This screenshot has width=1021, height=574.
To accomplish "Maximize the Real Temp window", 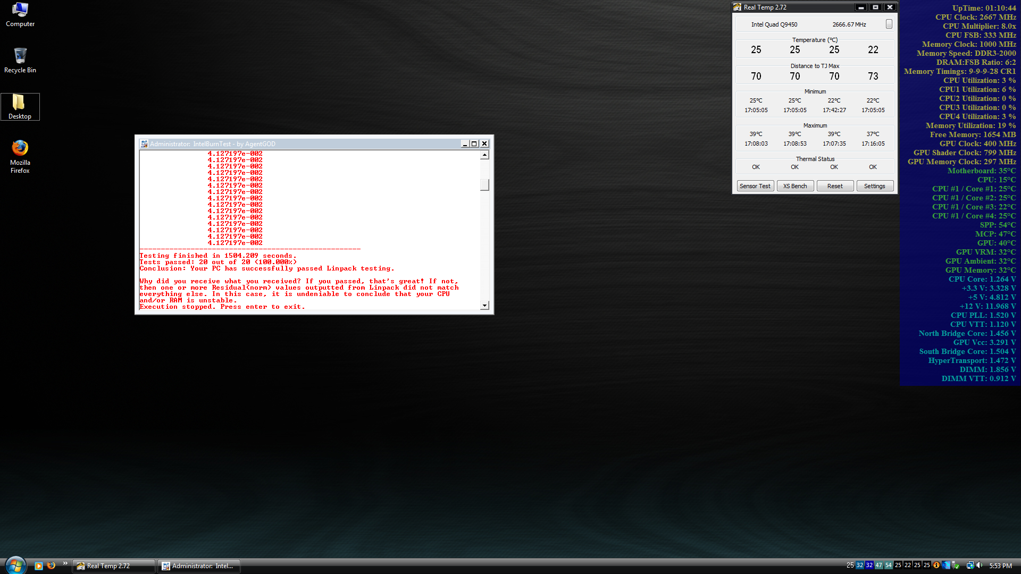I will 875,7.
